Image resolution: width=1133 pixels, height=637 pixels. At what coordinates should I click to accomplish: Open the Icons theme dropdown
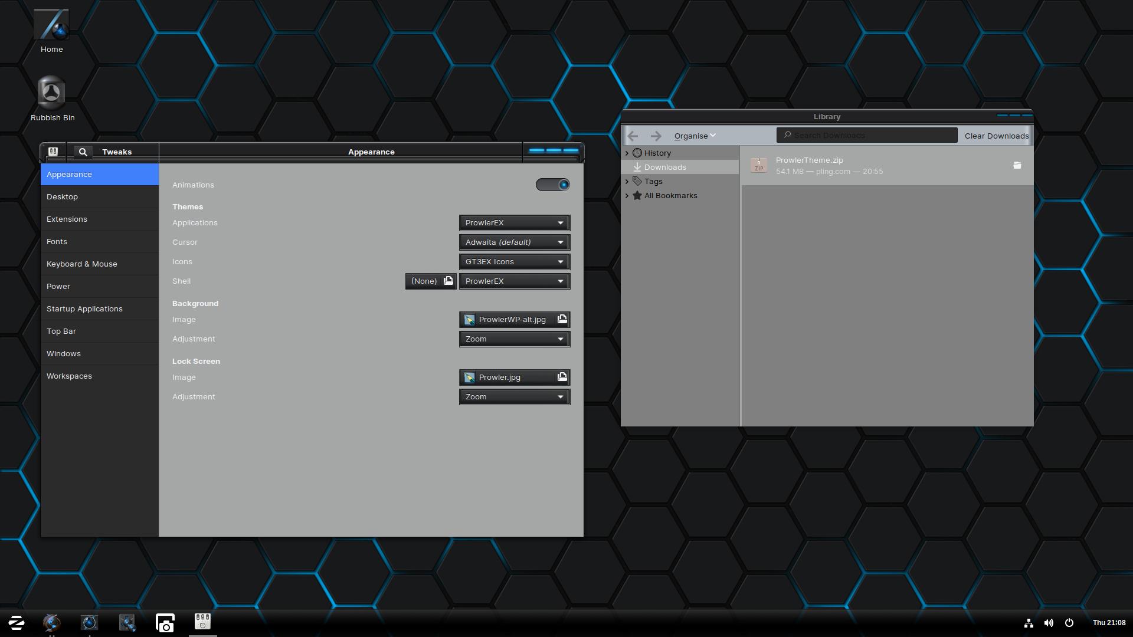tap(514, 262)
